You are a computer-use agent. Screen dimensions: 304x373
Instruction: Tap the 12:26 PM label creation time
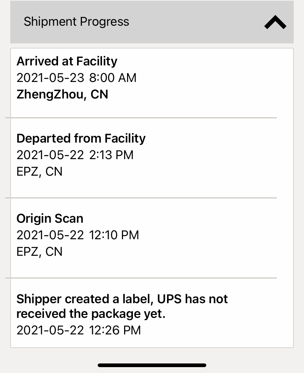click(x=115, y=330)
